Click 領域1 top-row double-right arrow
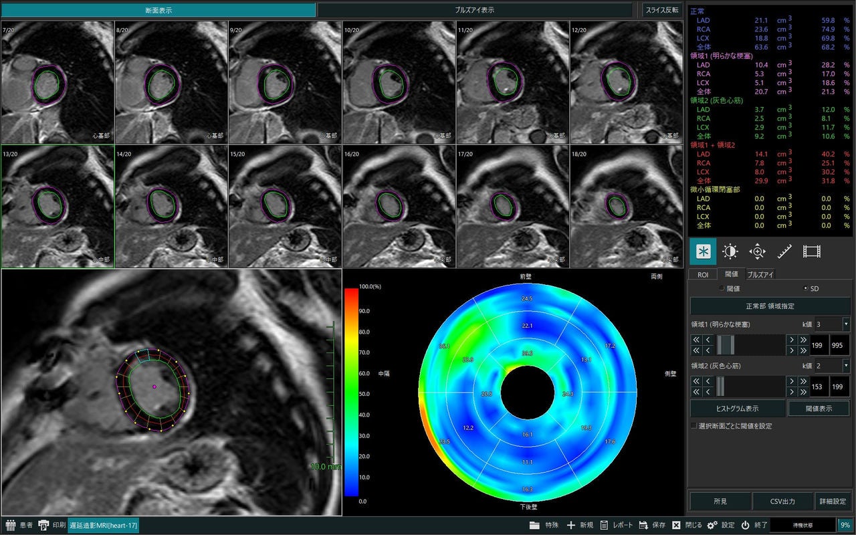The image size is (856, 535). tap(803, 340)
